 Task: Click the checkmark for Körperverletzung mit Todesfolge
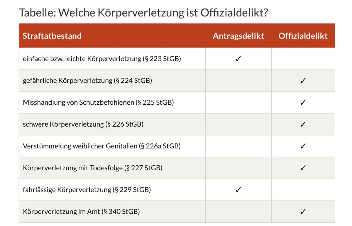pyautogui.click(x=303, y=168)
